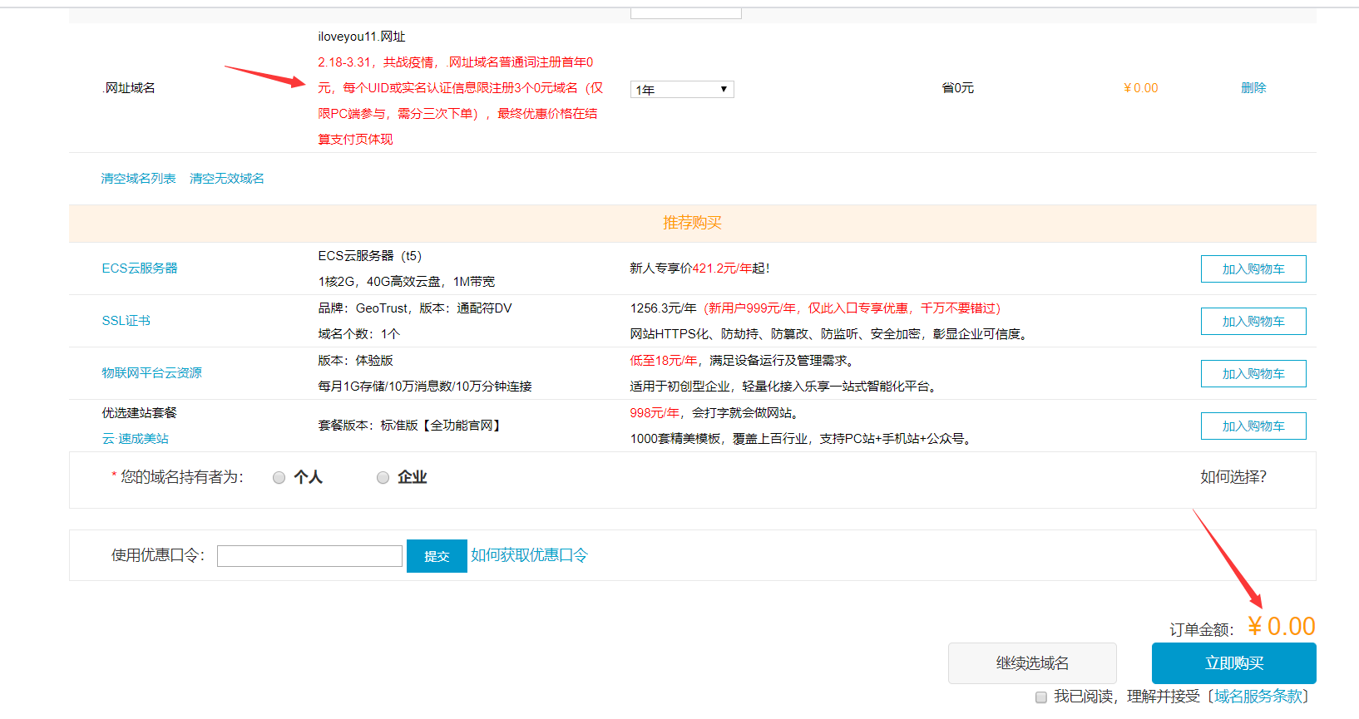Image resolution: width=1359 pixels, height=719 pixels.
Task: Open 如何获取优惠口令 link
Action: pyautogui.click(x=529, y=555)
